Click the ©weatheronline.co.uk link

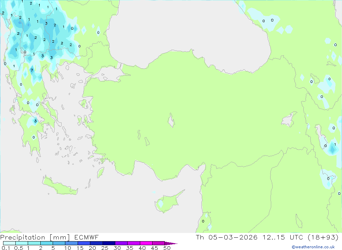(313, 247)
